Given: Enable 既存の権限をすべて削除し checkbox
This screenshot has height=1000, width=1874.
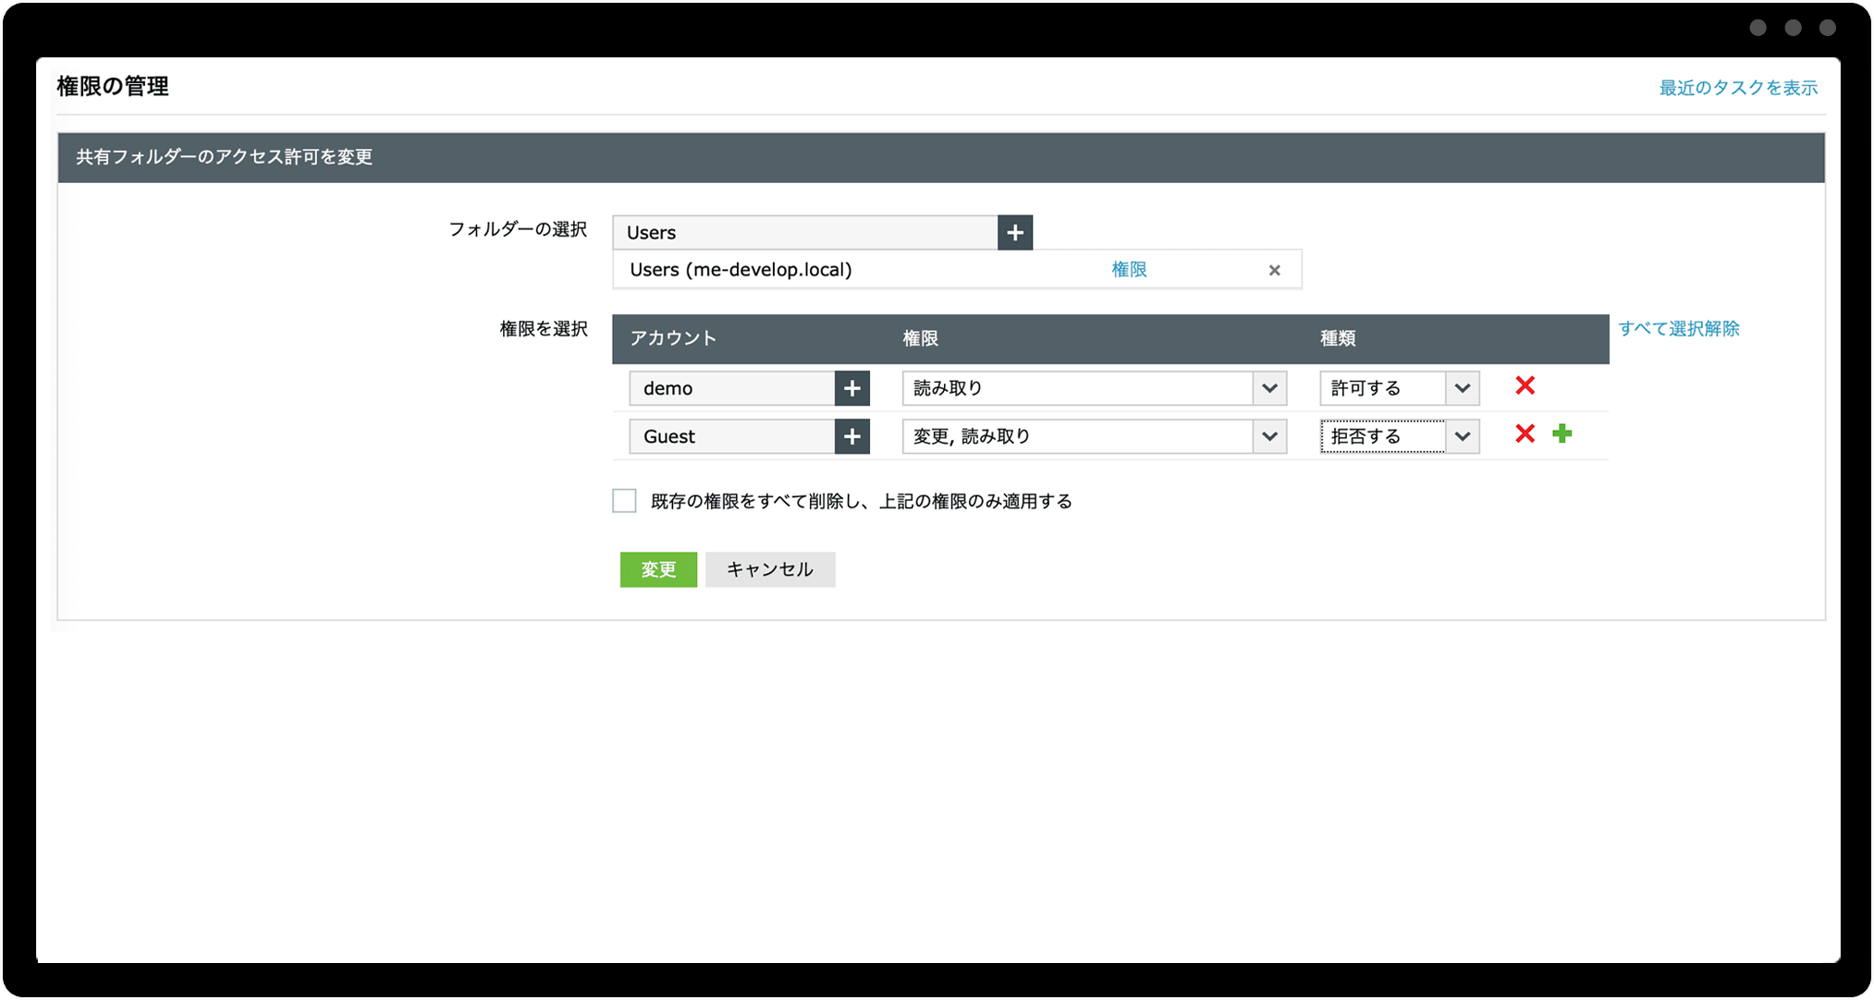Looking at the screenshot, I should click(x=625, y=501).
